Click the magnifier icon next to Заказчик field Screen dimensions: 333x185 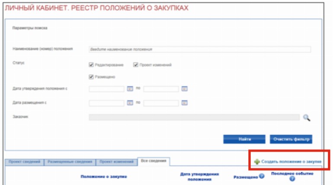tap(307, 117)
